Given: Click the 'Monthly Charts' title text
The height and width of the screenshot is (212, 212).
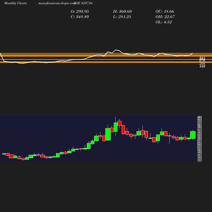Looking at the screenshot, I should (x=15, y=3).
